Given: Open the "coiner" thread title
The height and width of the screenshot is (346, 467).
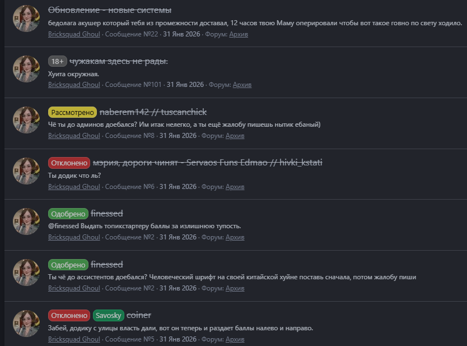Looking at the screenshot, I should pyautogui.click(x=139, y=315).
